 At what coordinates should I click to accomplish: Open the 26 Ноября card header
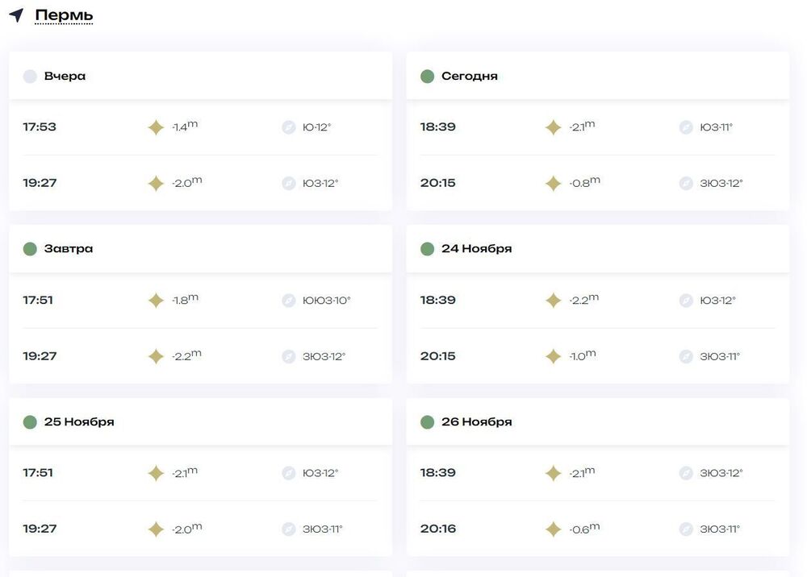(597, 421)
